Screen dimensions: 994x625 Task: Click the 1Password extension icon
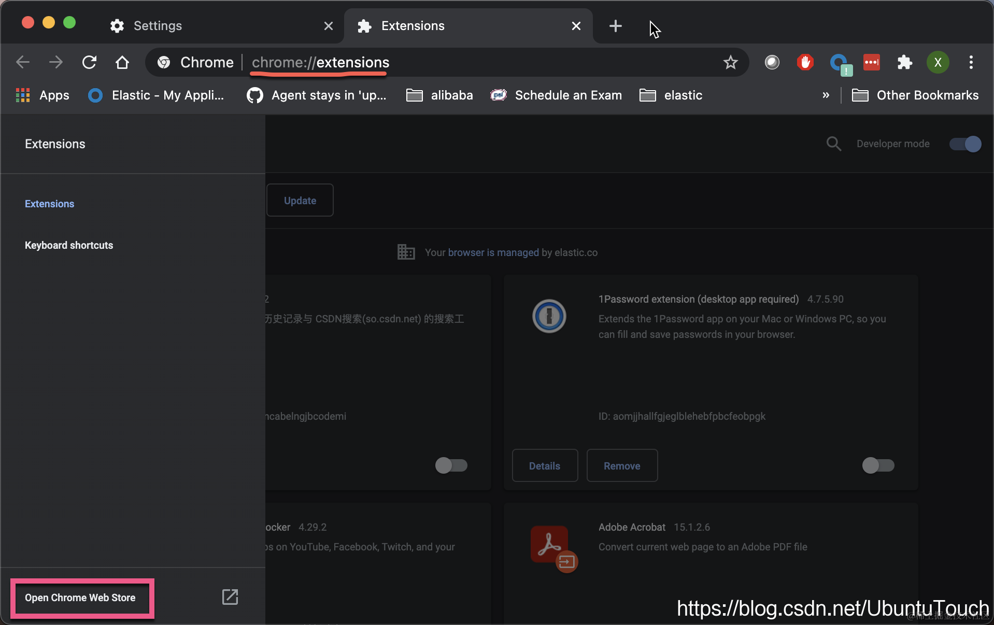[x=549, y=316]
